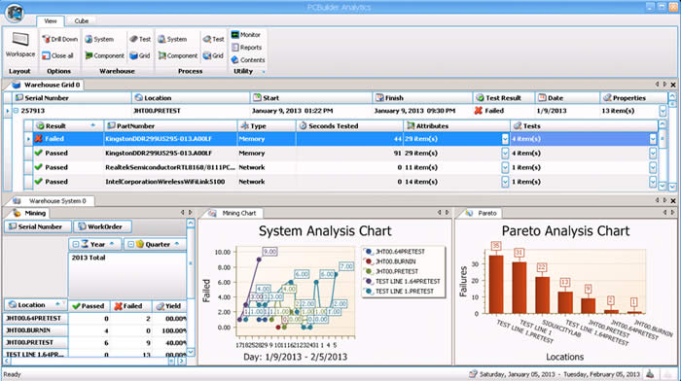Switch to the Cube ribbon tab
This screenshot has width=681, height=381.
pos(81,20)
